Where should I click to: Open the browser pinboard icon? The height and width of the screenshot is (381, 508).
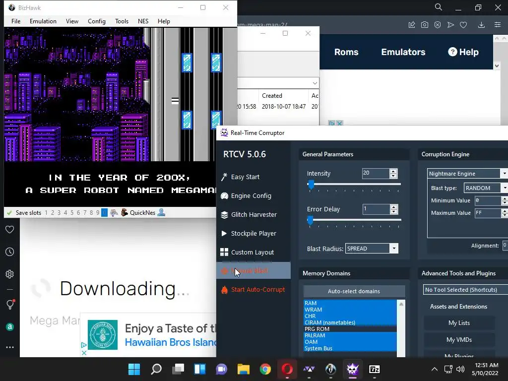(x=412, y=25)
